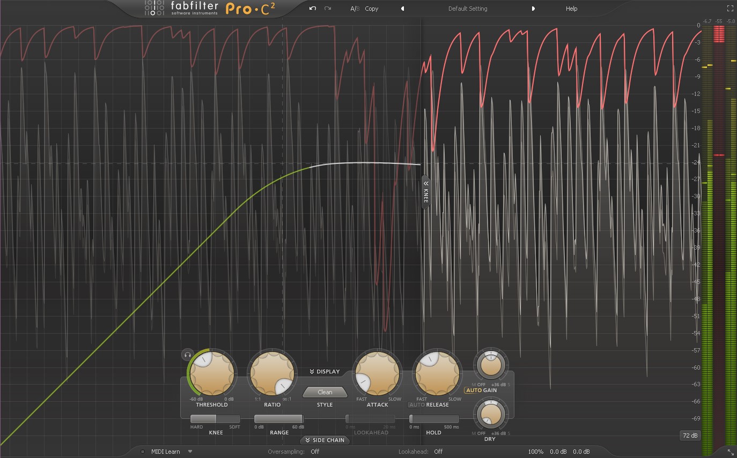Click the Knee slider

(x=216, y=419)
